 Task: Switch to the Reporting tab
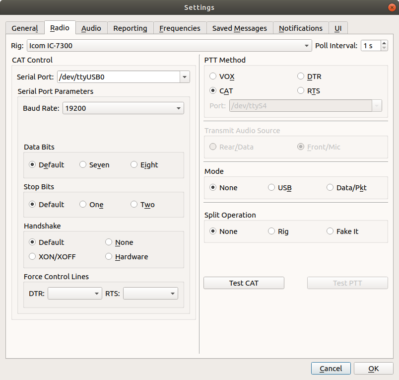(x=130, y=28)
